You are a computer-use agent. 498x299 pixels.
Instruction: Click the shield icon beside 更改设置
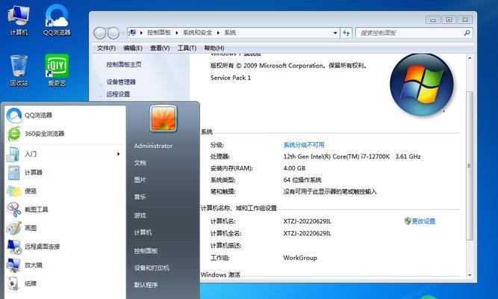click(408, 221)
